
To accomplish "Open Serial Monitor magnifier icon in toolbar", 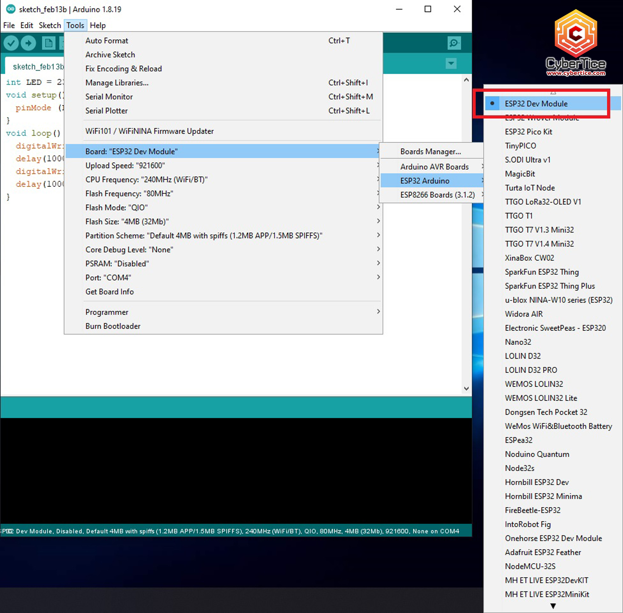I will coord(454,43).
